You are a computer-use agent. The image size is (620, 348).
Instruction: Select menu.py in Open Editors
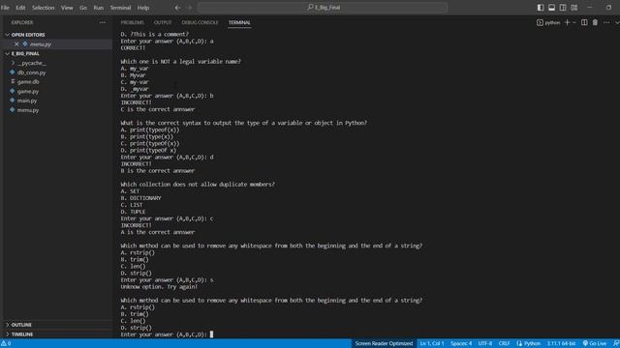(41, 44)
